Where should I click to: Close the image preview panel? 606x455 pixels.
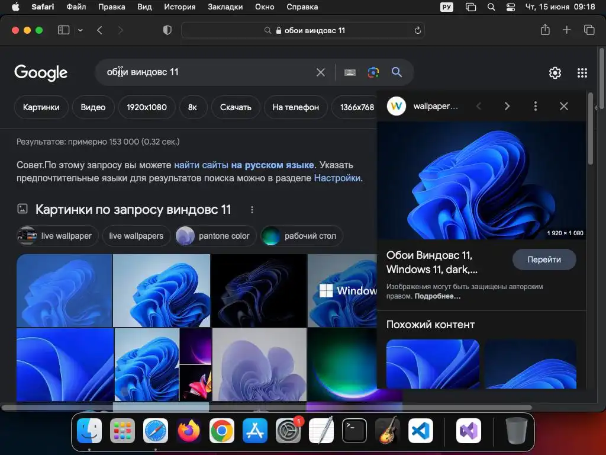click(564, 106)
